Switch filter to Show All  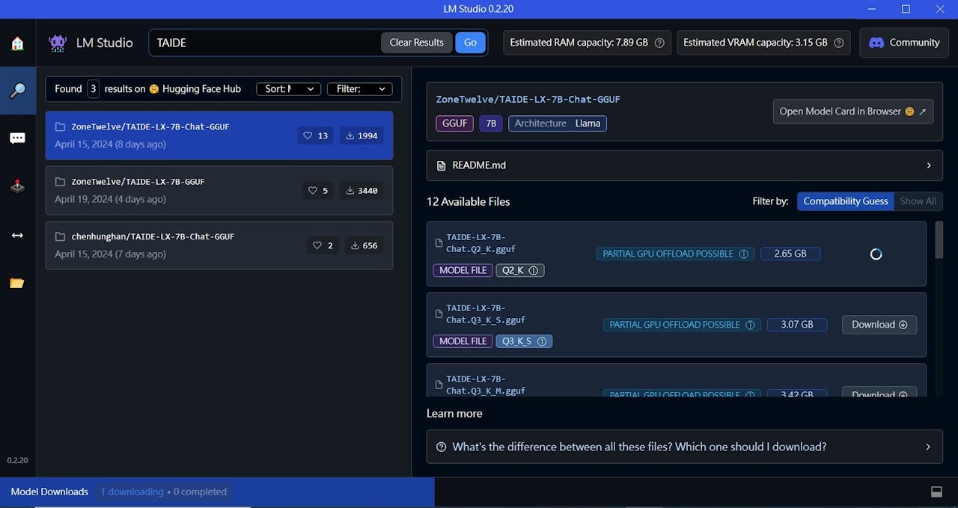coord(918,201)
